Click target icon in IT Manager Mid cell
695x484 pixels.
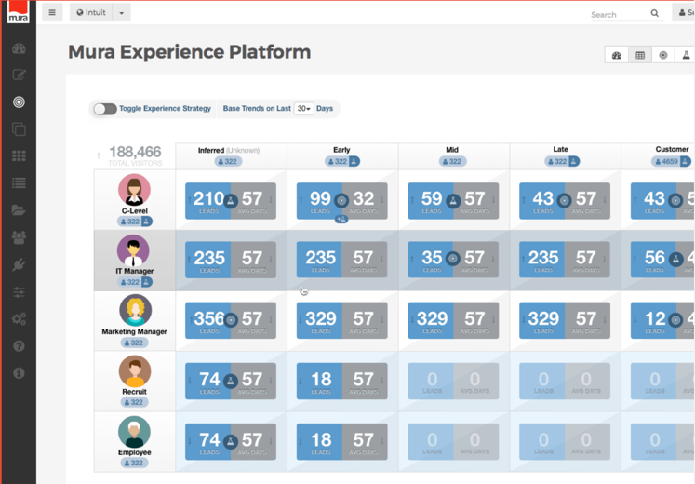pyautogui.click(x=452, y=259)
